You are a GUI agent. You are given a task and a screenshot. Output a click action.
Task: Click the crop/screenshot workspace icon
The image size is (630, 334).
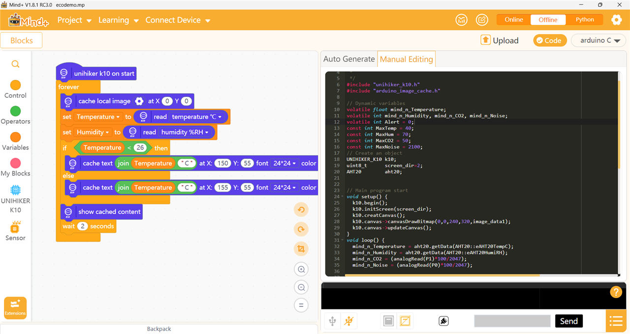pos(301,249)
